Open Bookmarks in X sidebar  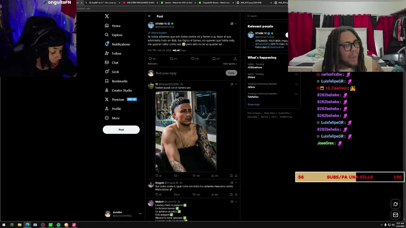pyautogui.click(x=116, y=81)
